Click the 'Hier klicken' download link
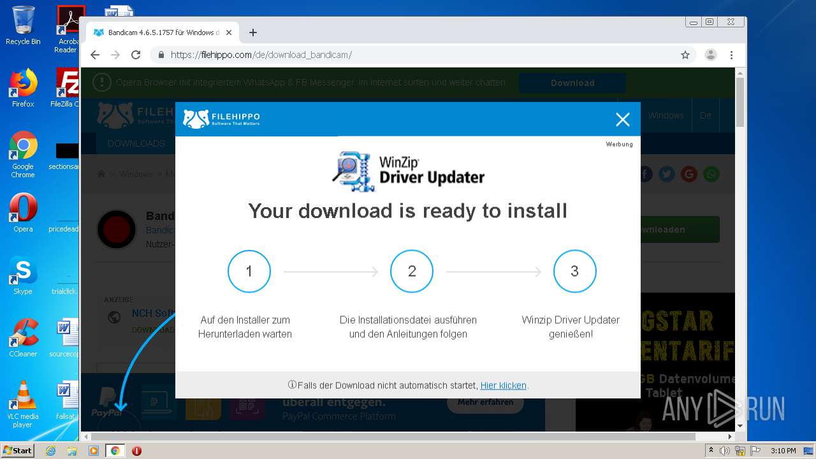 pyautogui.click(x=503, y=386)
